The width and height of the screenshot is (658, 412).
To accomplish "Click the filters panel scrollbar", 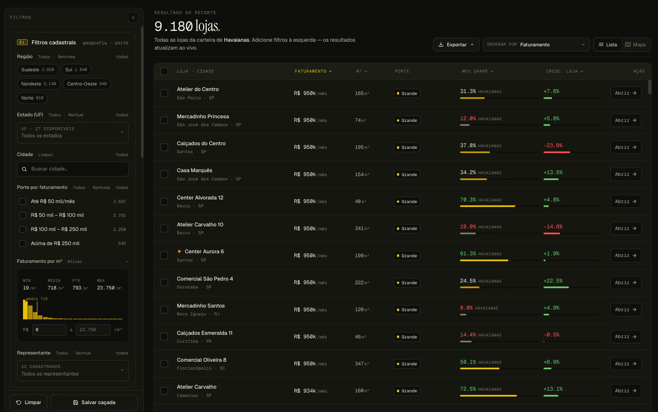I will (142, 92).
